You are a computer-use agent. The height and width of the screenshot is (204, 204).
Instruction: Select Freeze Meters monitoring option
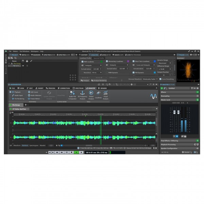pyautogui.click(x=34, y=99)
